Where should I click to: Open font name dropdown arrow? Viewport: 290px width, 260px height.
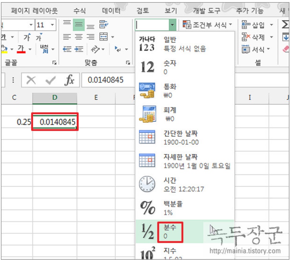(x=31, y=25)
